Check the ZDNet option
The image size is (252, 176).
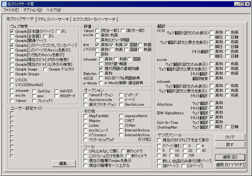click(x=121, y=125)
